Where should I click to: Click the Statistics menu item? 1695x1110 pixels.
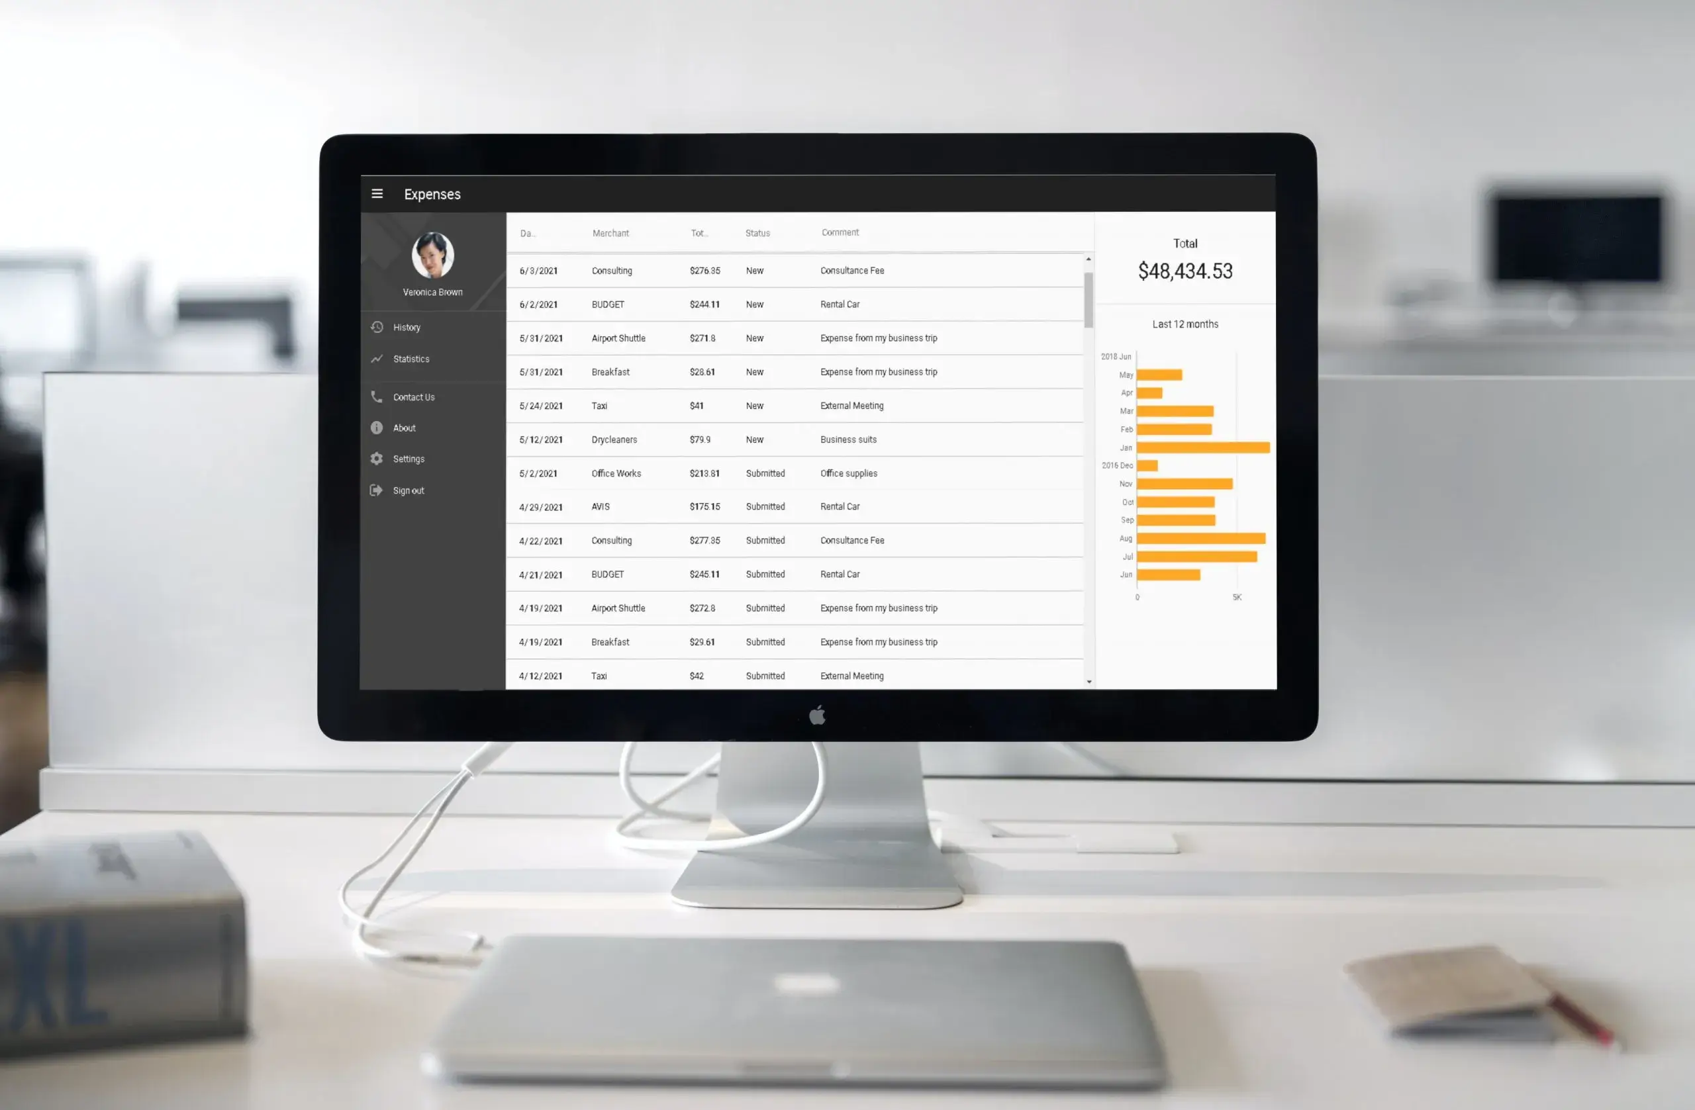(x=410, y=358)
